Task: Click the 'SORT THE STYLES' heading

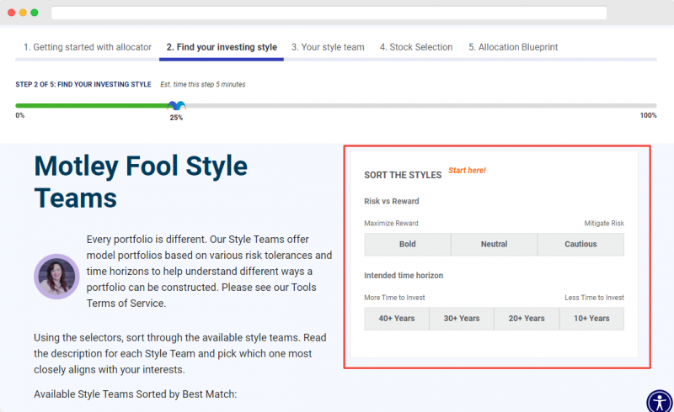Action: tap(403, 175)
